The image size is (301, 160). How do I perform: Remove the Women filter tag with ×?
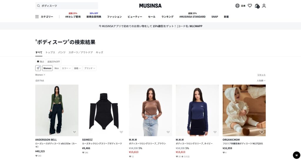point(44,75)
